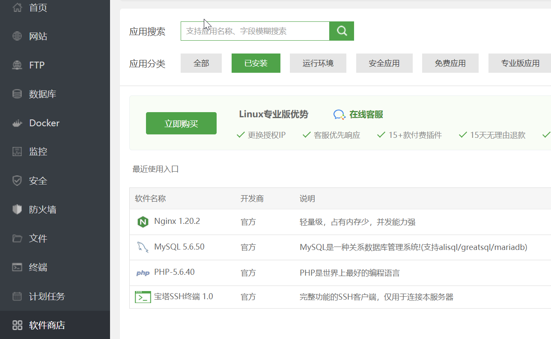Viewport: 551px width, 339px height.
Task: Click the 软件名称 column header
Action: (150, 199)
